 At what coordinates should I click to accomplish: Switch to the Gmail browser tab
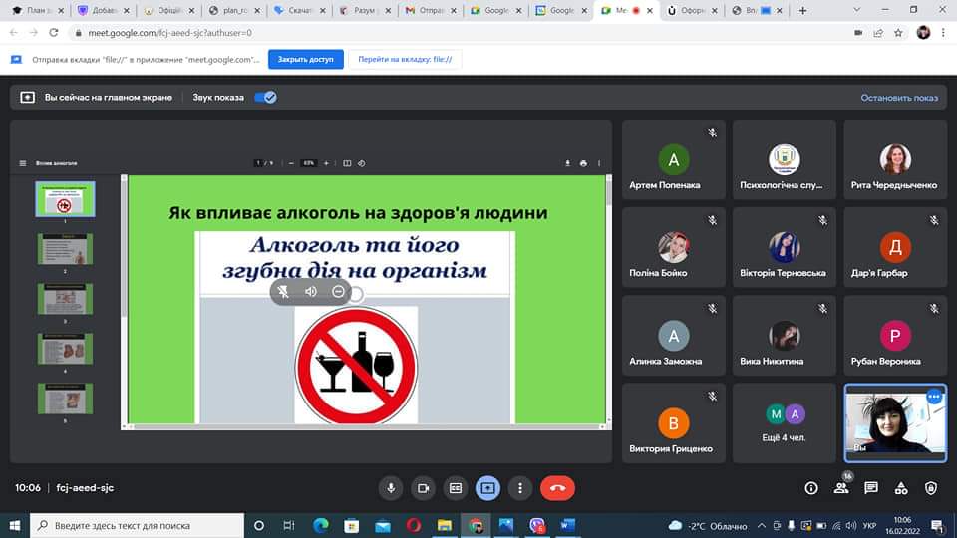point(431,10)
